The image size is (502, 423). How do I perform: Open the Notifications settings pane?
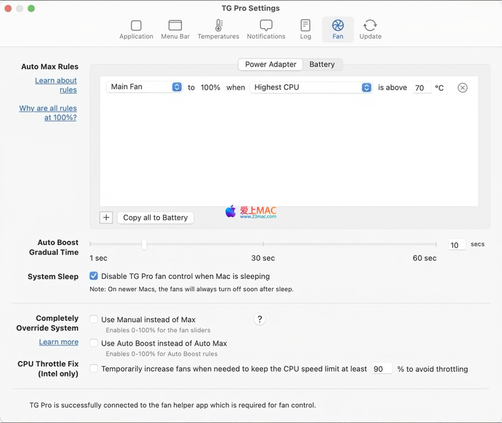[x=266, y=30]
